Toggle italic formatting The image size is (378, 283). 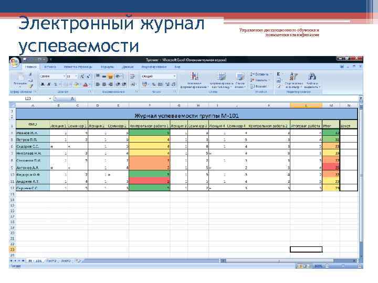point(49,84)
